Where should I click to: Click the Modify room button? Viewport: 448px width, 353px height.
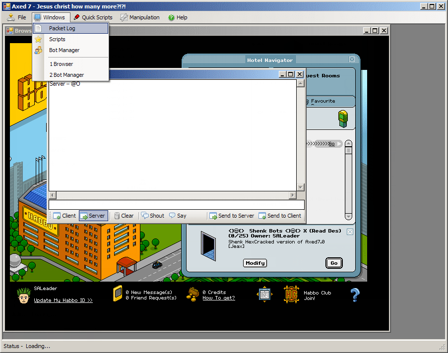point(255,263)
